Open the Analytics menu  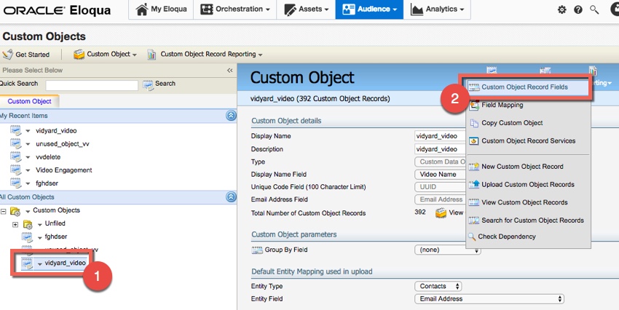tap(437, 9)
